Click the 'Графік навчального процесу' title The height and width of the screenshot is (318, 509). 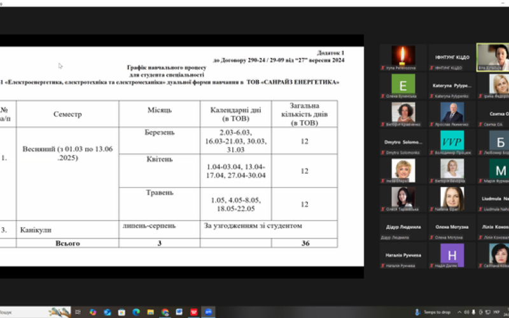click(167, 67)
